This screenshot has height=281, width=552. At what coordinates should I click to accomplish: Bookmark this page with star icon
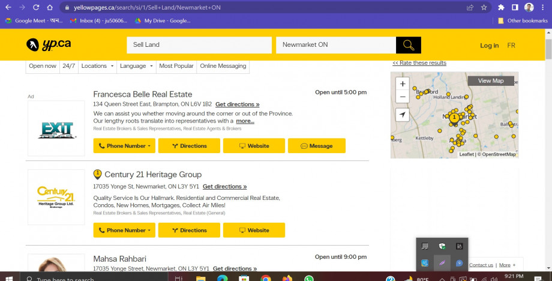[x=484, y=8]
